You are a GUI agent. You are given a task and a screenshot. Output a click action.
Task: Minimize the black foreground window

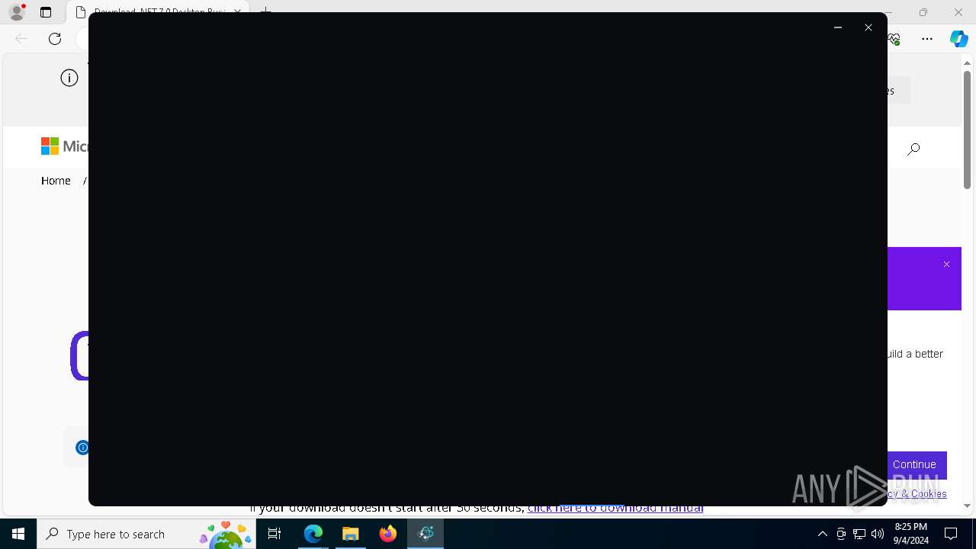click(x=838, y=27)
